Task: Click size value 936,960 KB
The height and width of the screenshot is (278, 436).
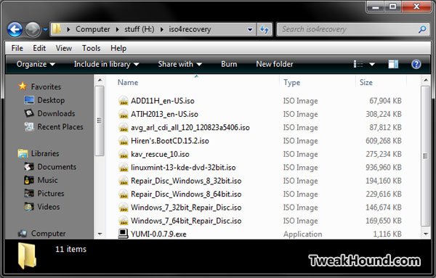Action: coord(384,168)
